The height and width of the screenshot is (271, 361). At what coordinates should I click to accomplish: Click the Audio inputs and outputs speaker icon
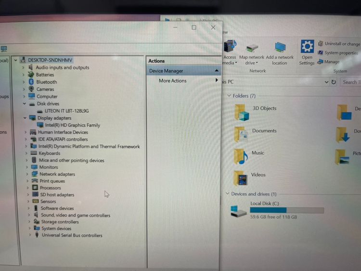pyautogui.click(x=31, y=68)
